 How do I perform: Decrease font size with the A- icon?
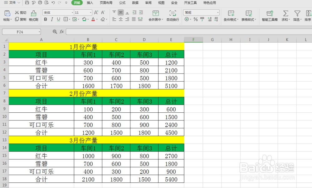pos(103,12)
